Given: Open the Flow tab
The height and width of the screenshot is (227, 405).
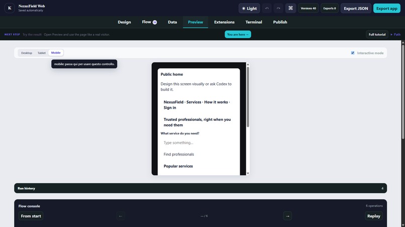Looking at the screenshot, I should coord(149,22).
